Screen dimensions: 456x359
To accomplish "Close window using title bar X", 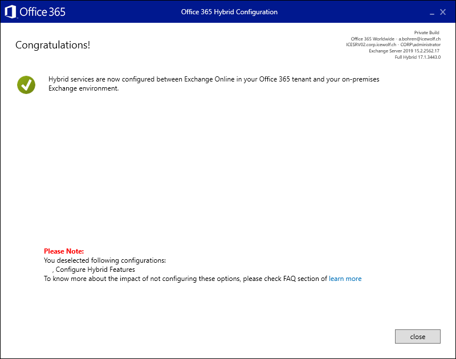I will click(443, 12).
